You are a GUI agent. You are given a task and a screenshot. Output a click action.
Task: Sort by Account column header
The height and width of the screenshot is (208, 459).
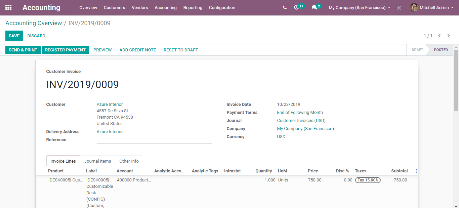click(x=125, y=171)
